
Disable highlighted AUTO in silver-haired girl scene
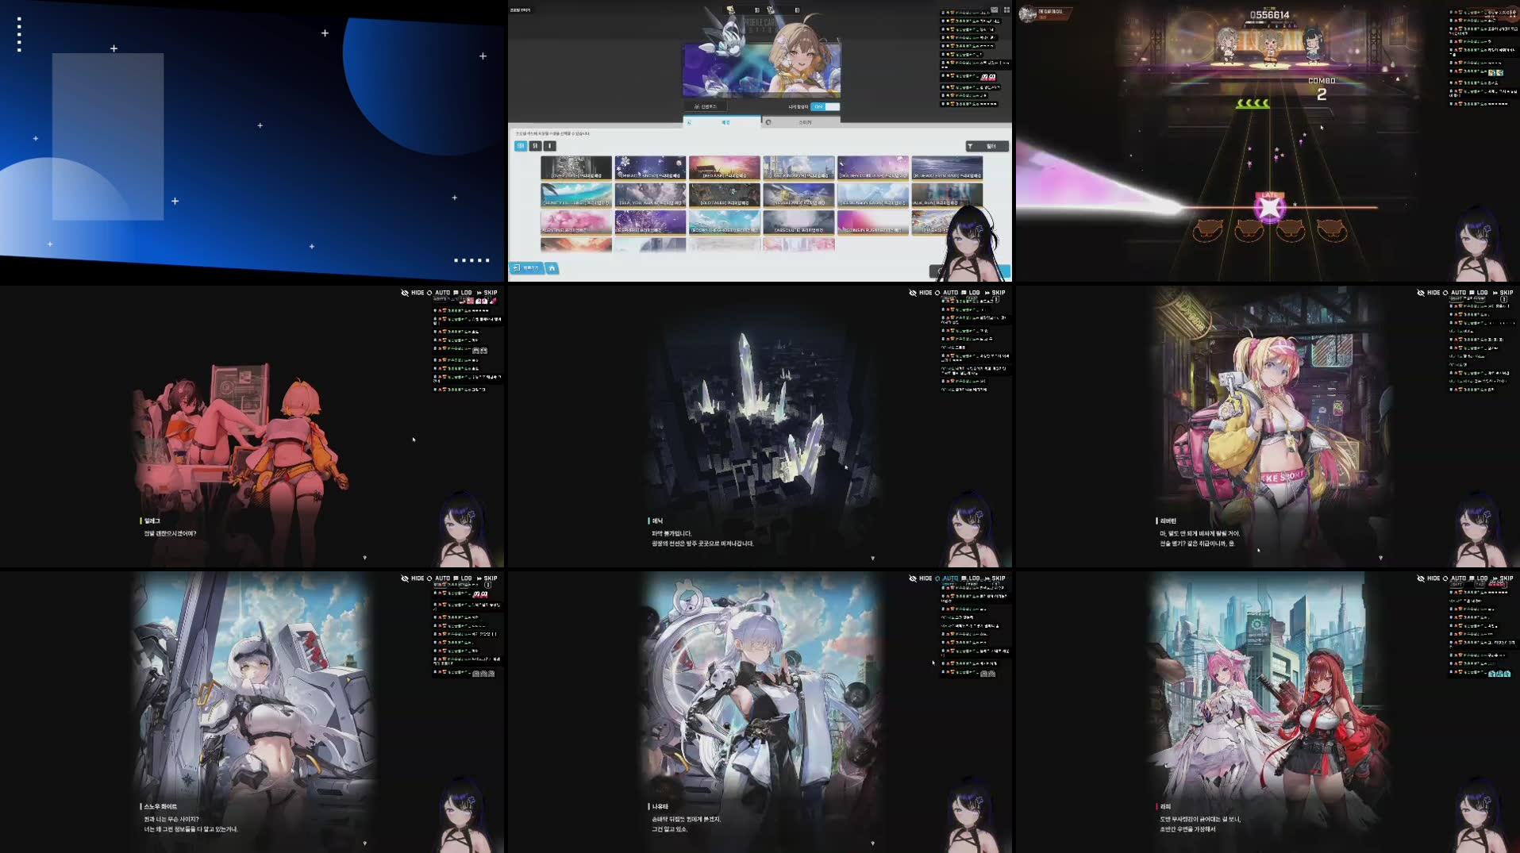[946, 578]
